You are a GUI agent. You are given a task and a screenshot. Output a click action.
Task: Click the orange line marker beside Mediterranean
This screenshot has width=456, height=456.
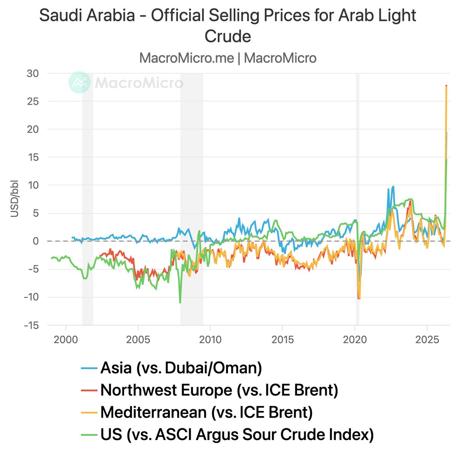click(x=90, y=412)
